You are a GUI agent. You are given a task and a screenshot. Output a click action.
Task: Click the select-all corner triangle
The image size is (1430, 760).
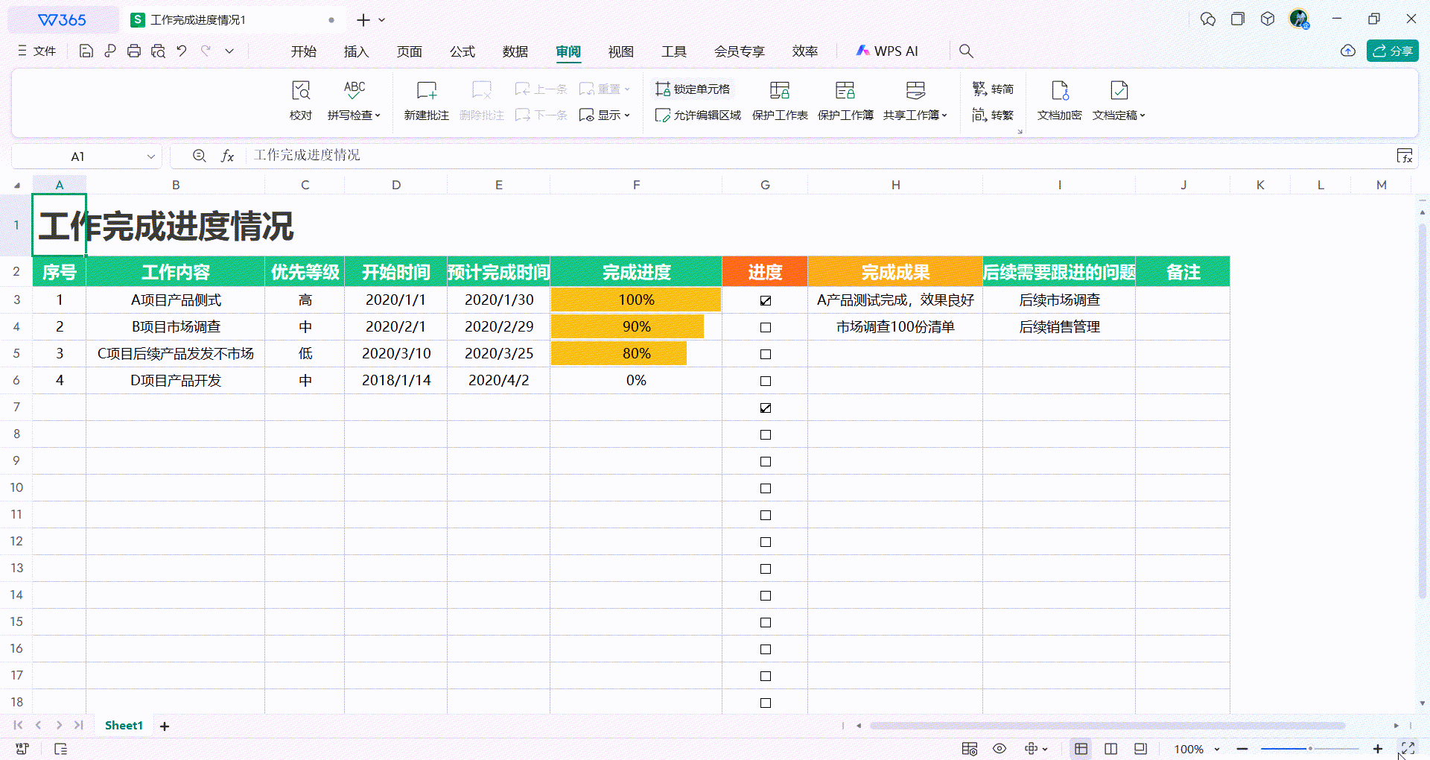[x=17, y=185]
